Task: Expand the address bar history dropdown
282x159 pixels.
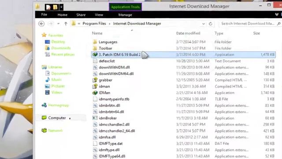Action: pyautogui.click(x=204, y=24)
